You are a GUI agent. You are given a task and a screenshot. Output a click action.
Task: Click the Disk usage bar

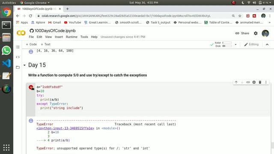coord(227,46)
